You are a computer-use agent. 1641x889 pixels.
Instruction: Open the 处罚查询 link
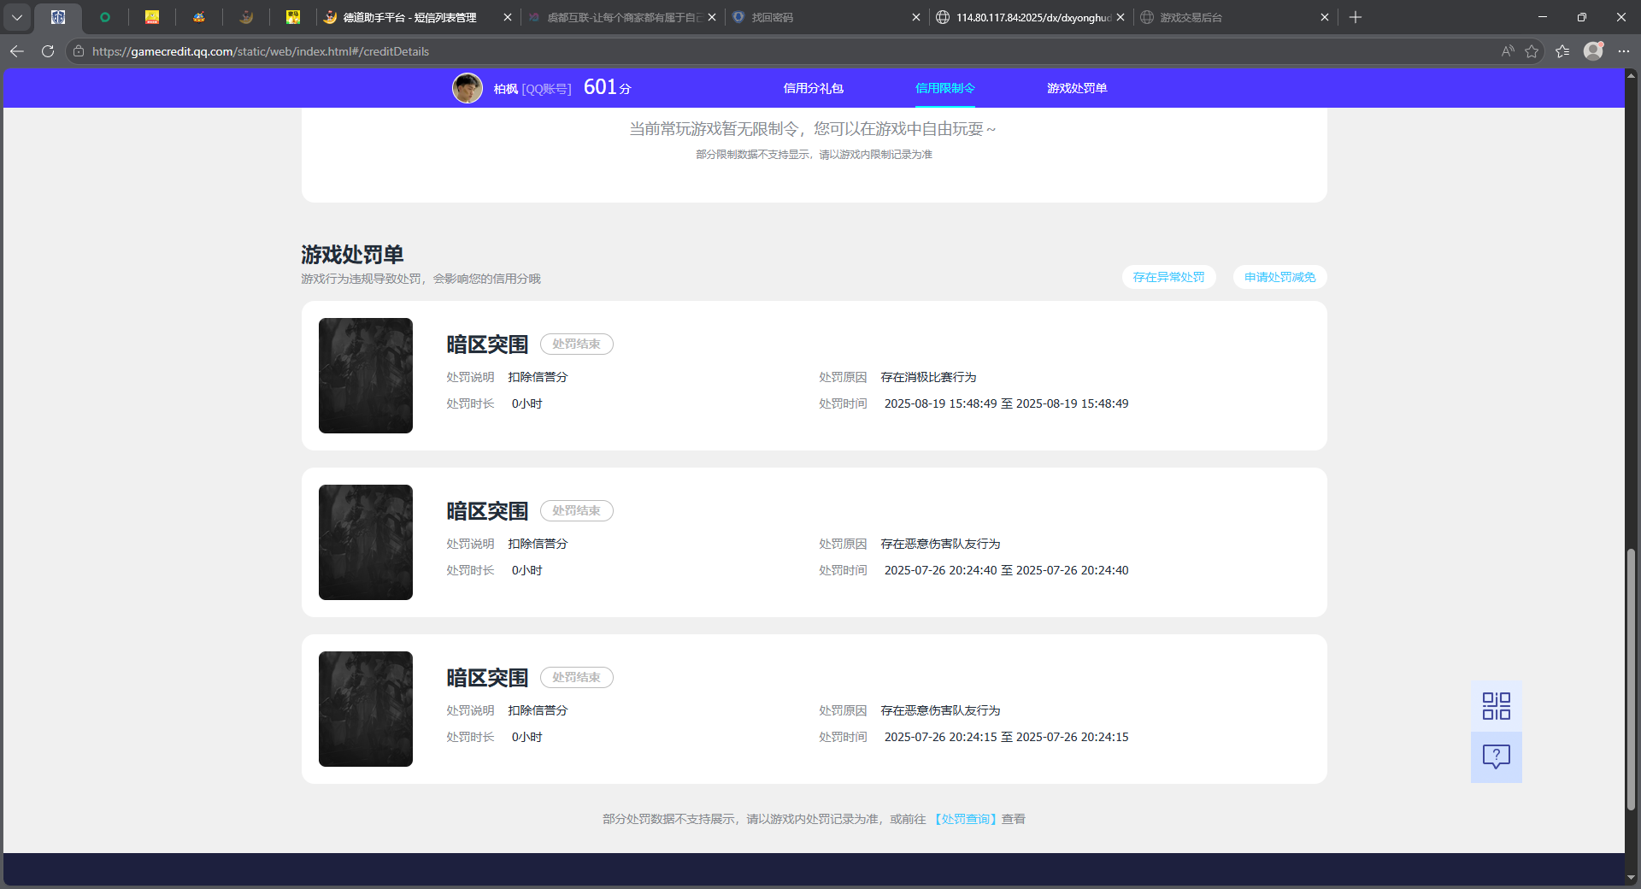coord(966,819)
